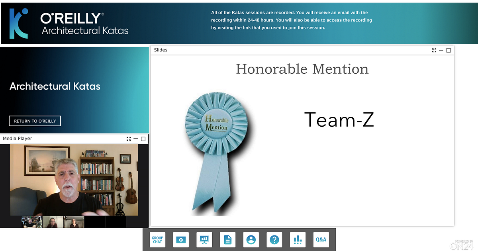Open the Q&A widget

point(321,239)
